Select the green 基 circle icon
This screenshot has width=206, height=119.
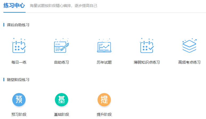point(62,100)
